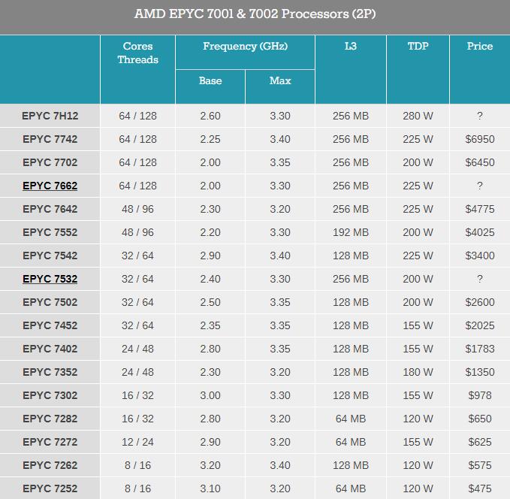Select the L3 column header
Viewport: 510px width, 499px height.
click(351, 47)
